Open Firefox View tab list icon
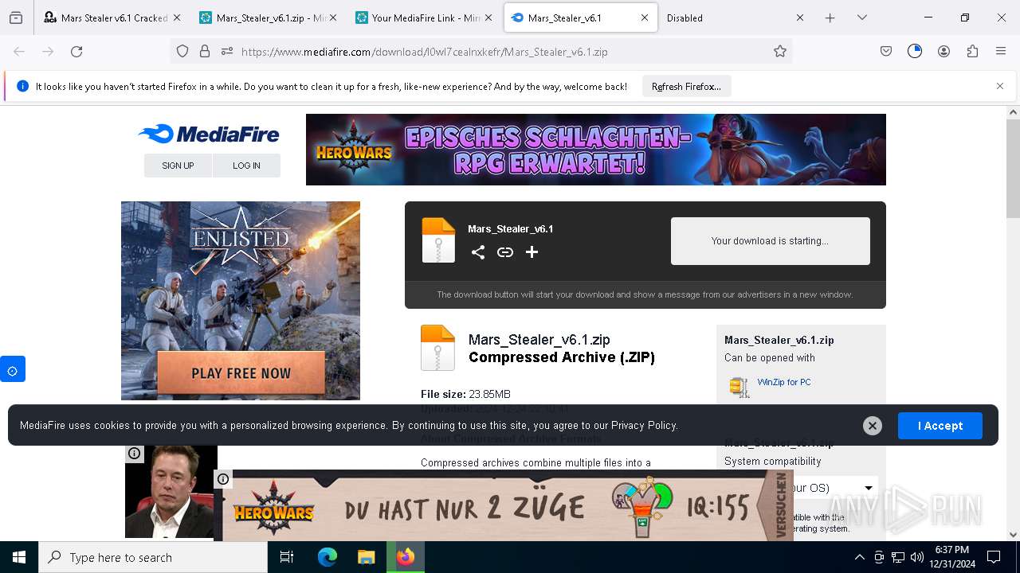 16,18
